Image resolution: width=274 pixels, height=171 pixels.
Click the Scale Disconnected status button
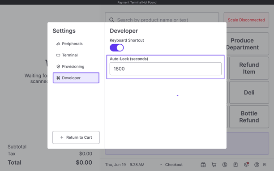tap(246, 20)
